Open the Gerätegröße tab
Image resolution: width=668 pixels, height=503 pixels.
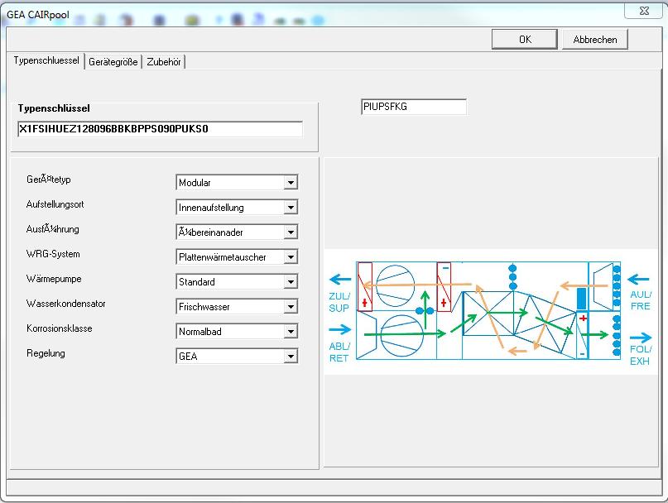point(113,62)
